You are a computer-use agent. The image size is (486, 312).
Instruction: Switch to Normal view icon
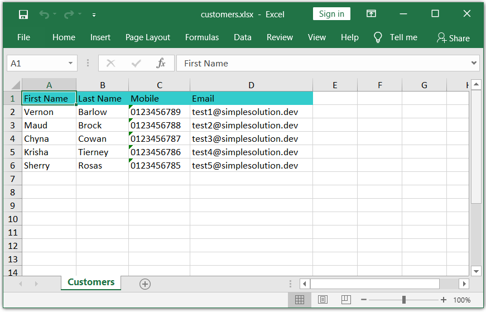(x=300, y=300)
